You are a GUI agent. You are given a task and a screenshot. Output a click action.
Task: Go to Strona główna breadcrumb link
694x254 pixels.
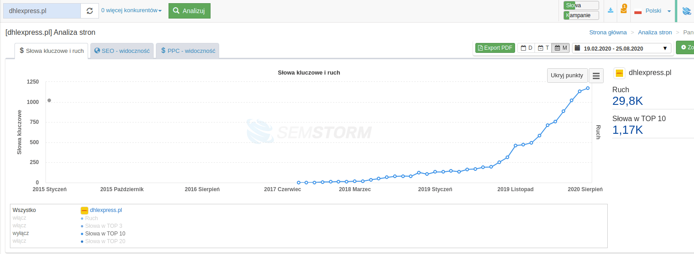(608, 33)
